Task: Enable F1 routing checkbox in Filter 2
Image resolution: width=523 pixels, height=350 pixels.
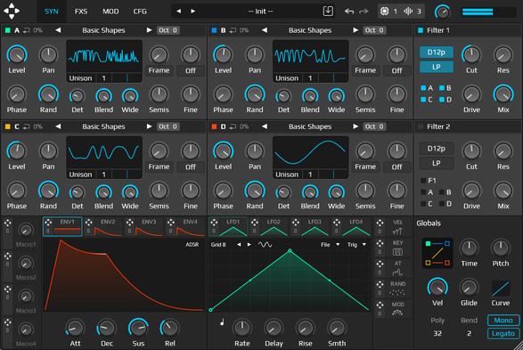Action: point(423,180)
